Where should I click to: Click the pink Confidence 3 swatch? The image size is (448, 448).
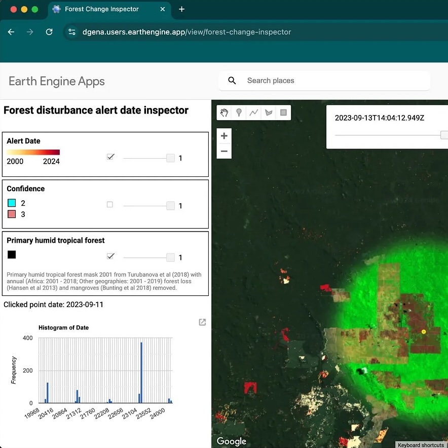(x=12, y=214)
